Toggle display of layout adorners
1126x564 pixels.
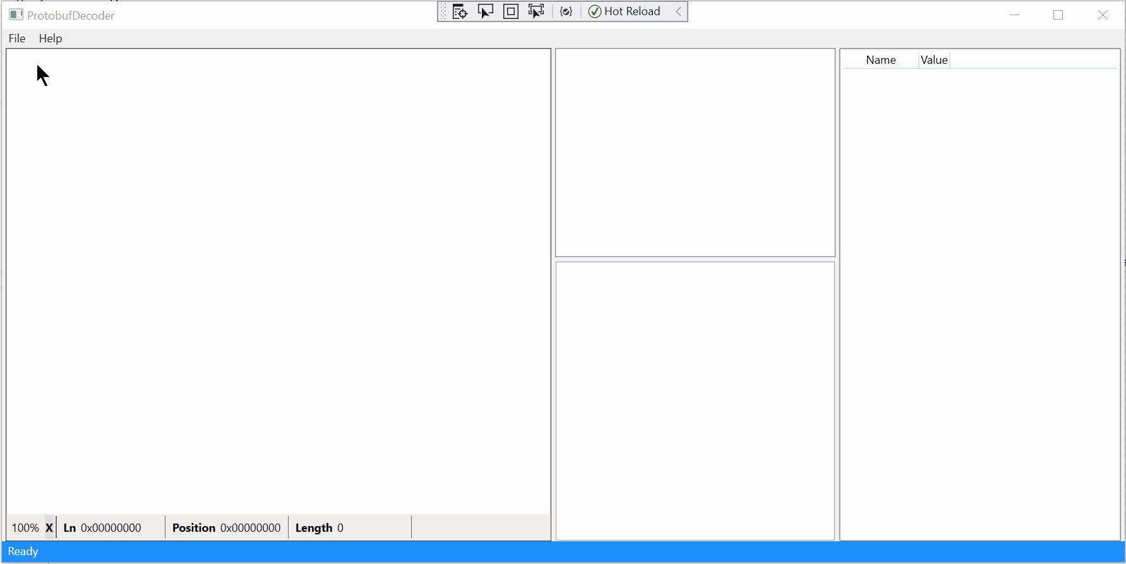point(511,11)
